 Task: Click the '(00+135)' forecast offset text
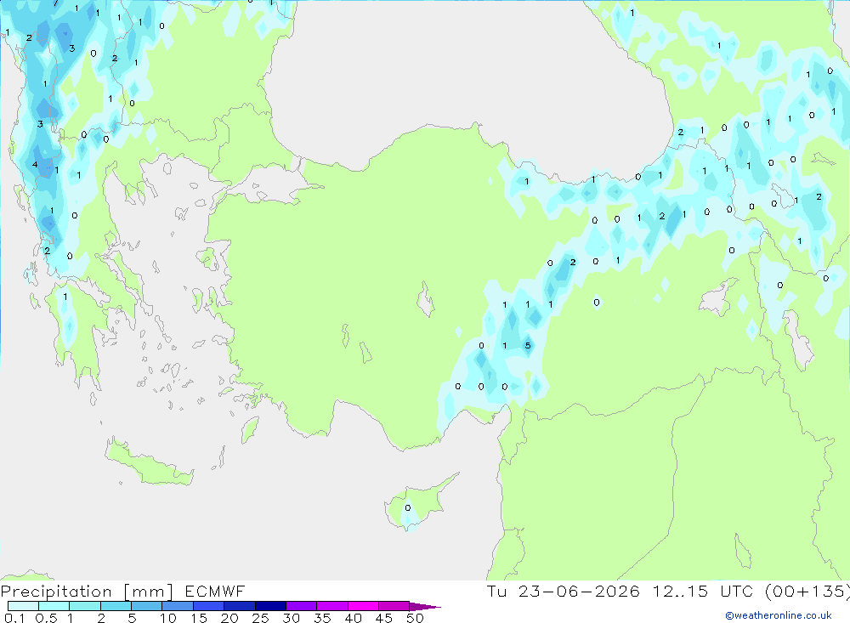click(x=807, y=592)
